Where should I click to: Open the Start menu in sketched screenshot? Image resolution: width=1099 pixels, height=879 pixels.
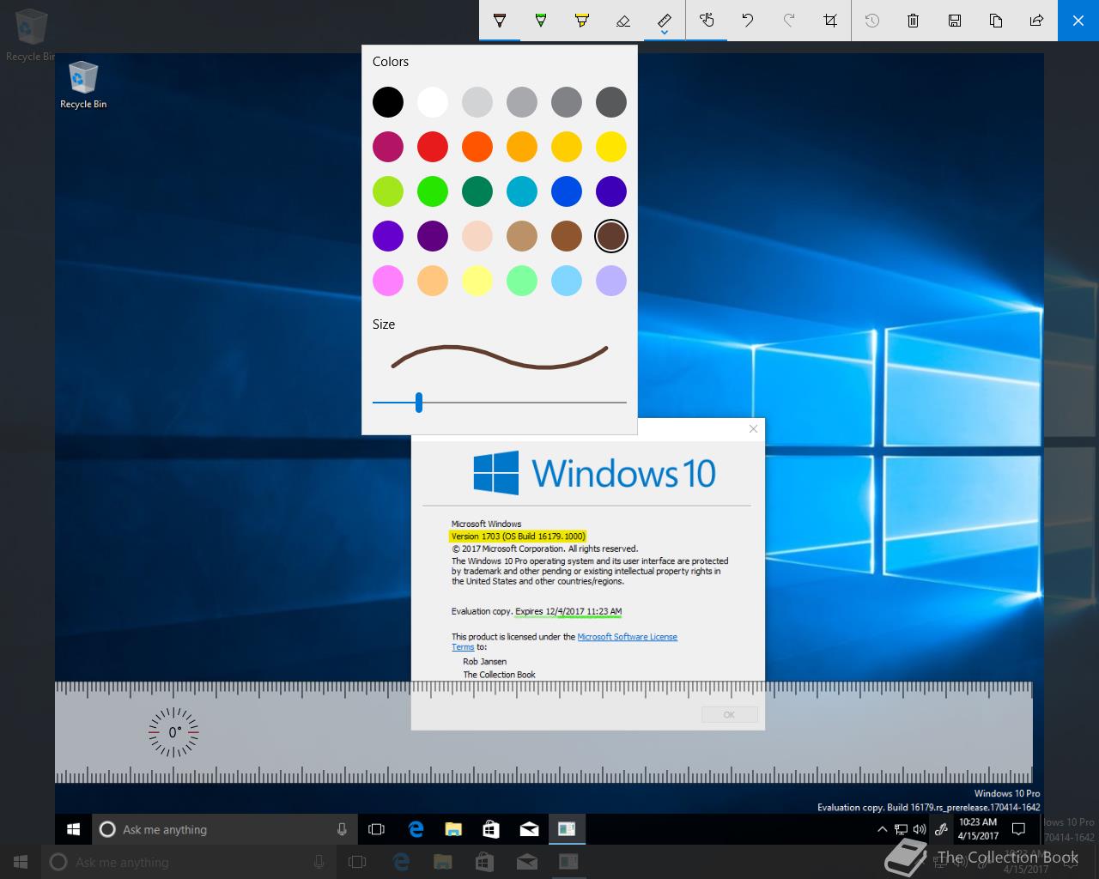74,829
